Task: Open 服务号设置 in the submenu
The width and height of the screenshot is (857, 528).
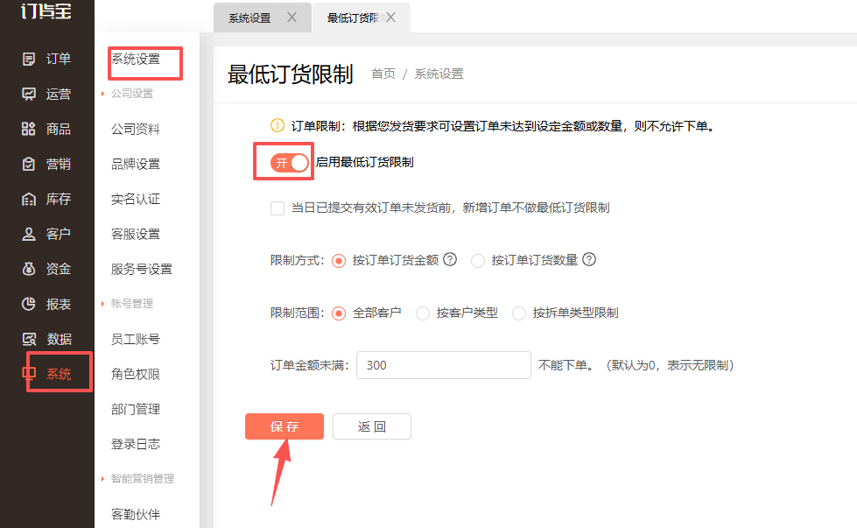Action: click(142, 269)
